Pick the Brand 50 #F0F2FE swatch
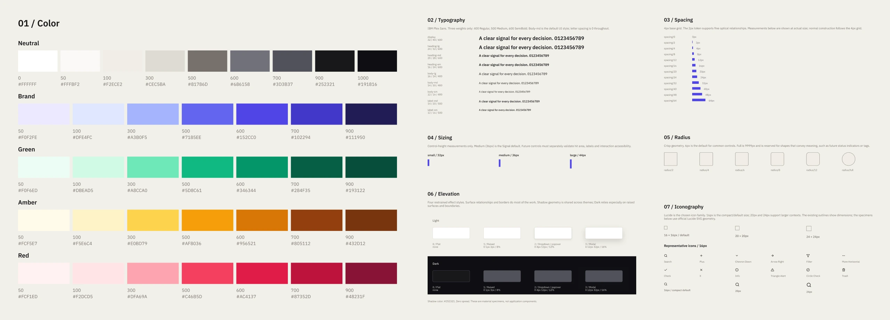890x320 pixels. point(44,114)
